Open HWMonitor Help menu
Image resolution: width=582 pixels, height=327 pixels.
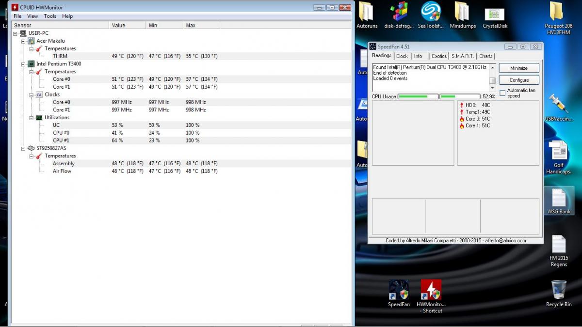tap(67, 16)
